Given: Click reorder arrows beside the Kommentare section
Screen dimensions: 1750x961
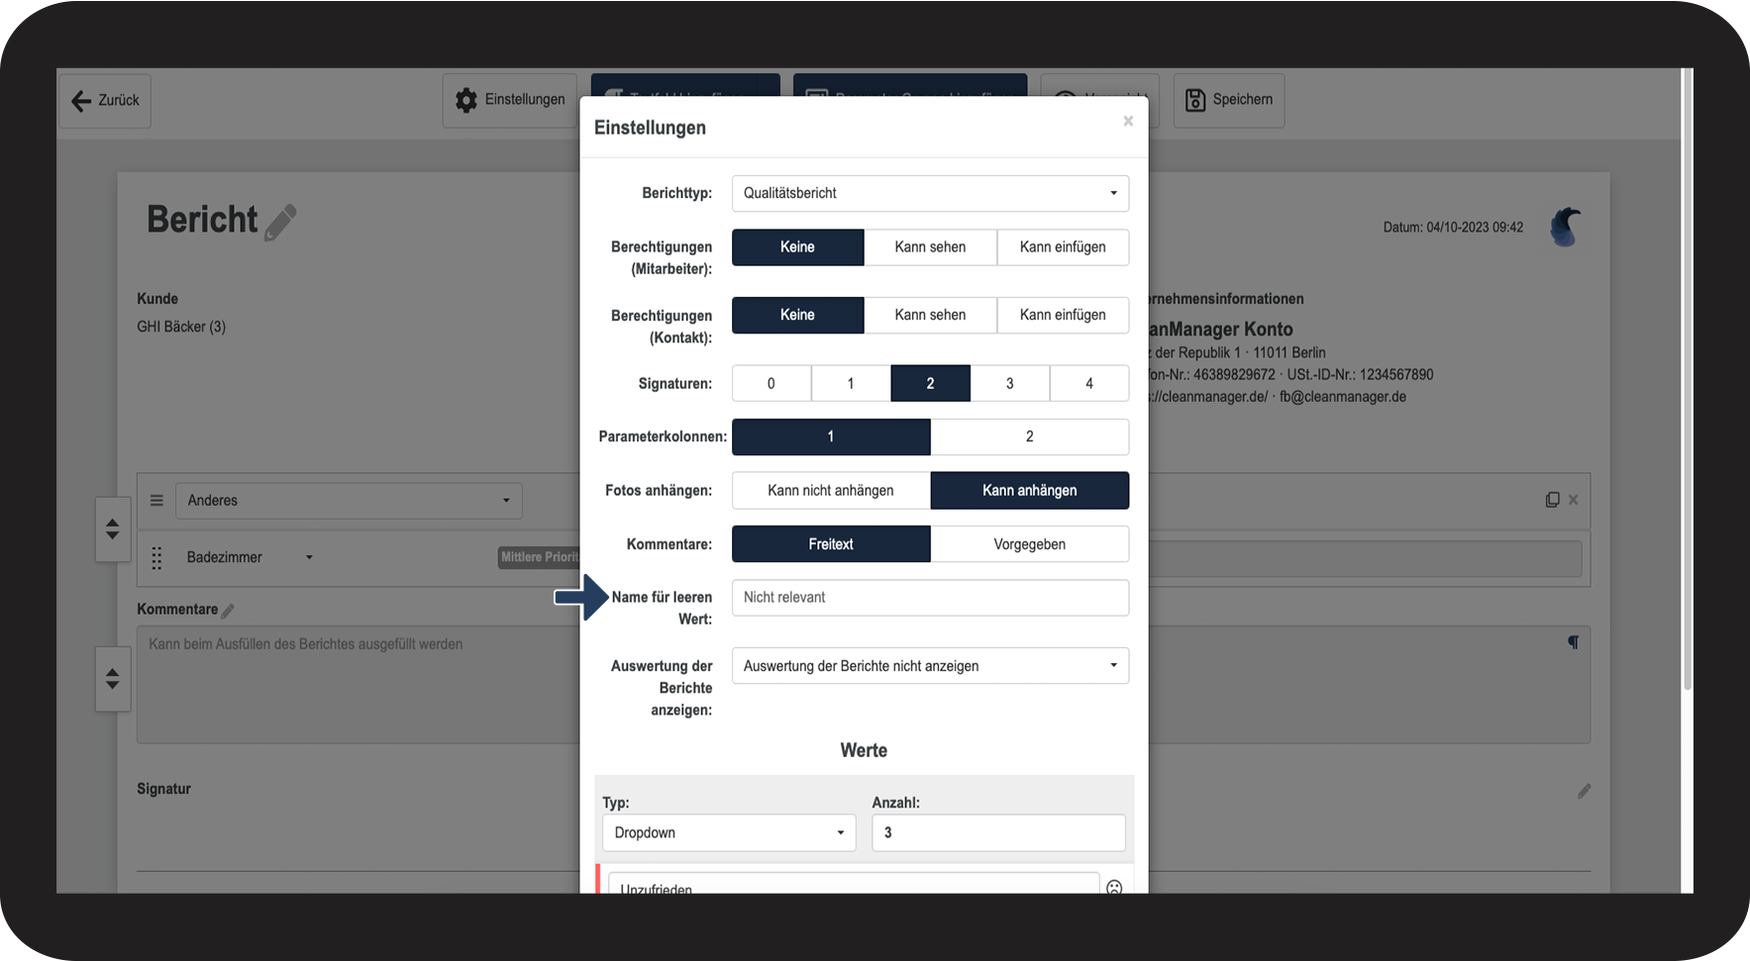Looking at the screenshot, I should tap(113, 679).
